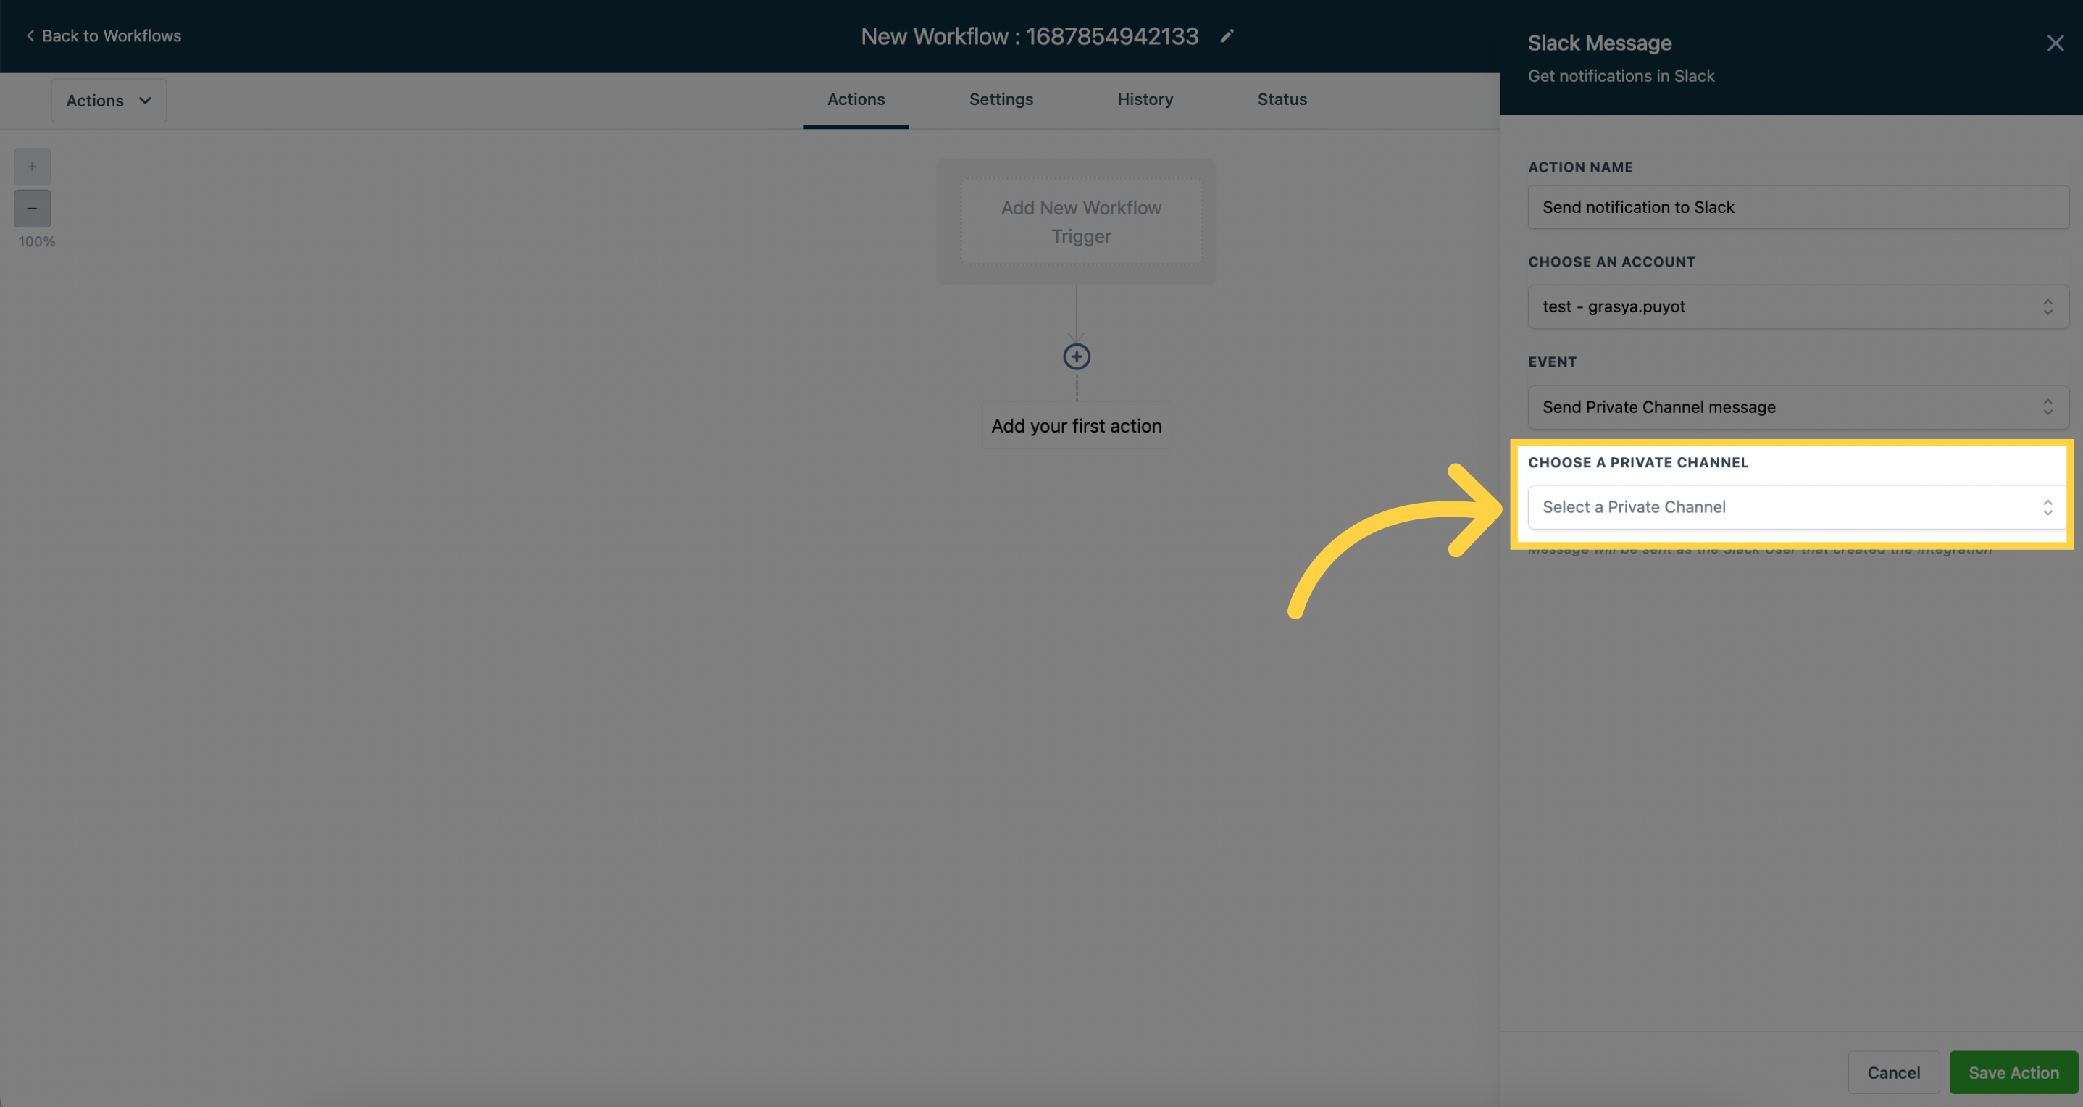
Task: Click the back to Workflows arrow icon
Action: (29, 35)
